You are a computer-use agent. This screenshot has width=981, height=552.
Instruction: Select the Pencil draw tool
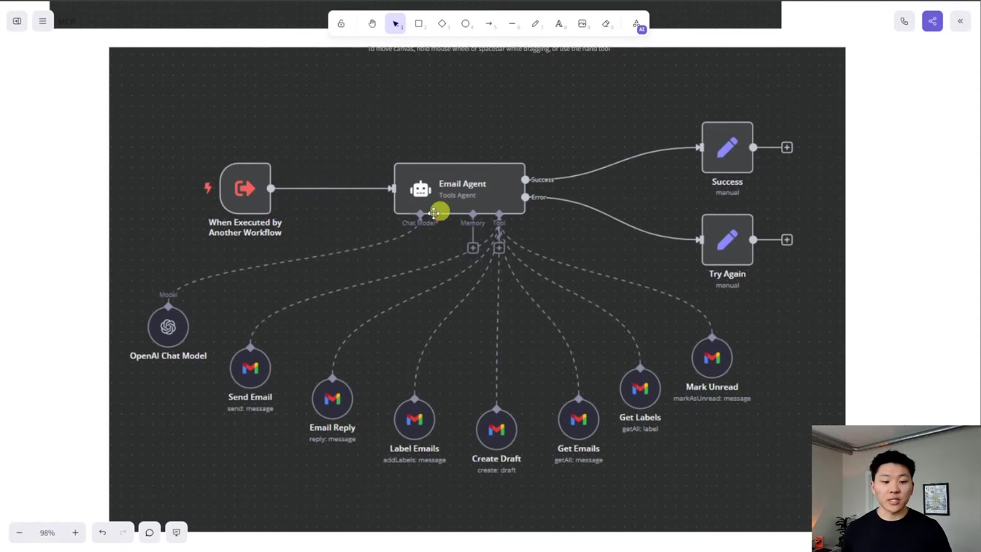click(x=536, y=24)
